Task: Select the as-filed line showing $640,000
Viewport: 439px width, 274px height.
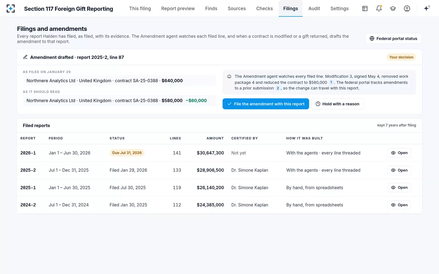Action: 120,81
